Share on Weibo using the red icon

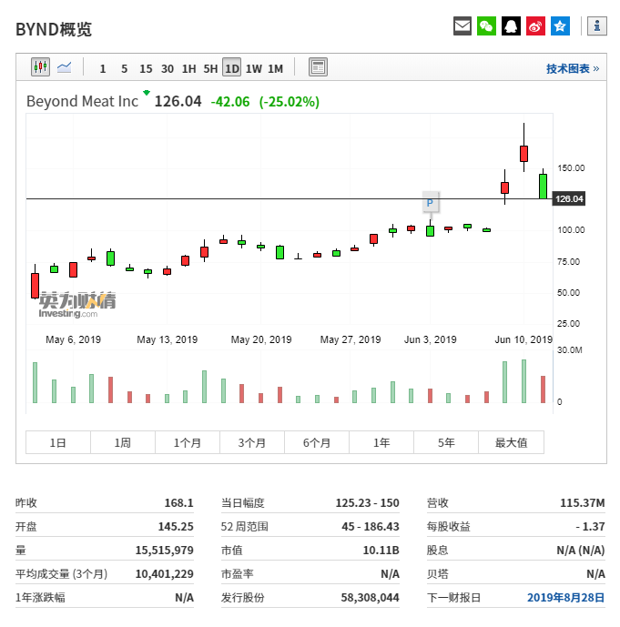coord(535,26)
